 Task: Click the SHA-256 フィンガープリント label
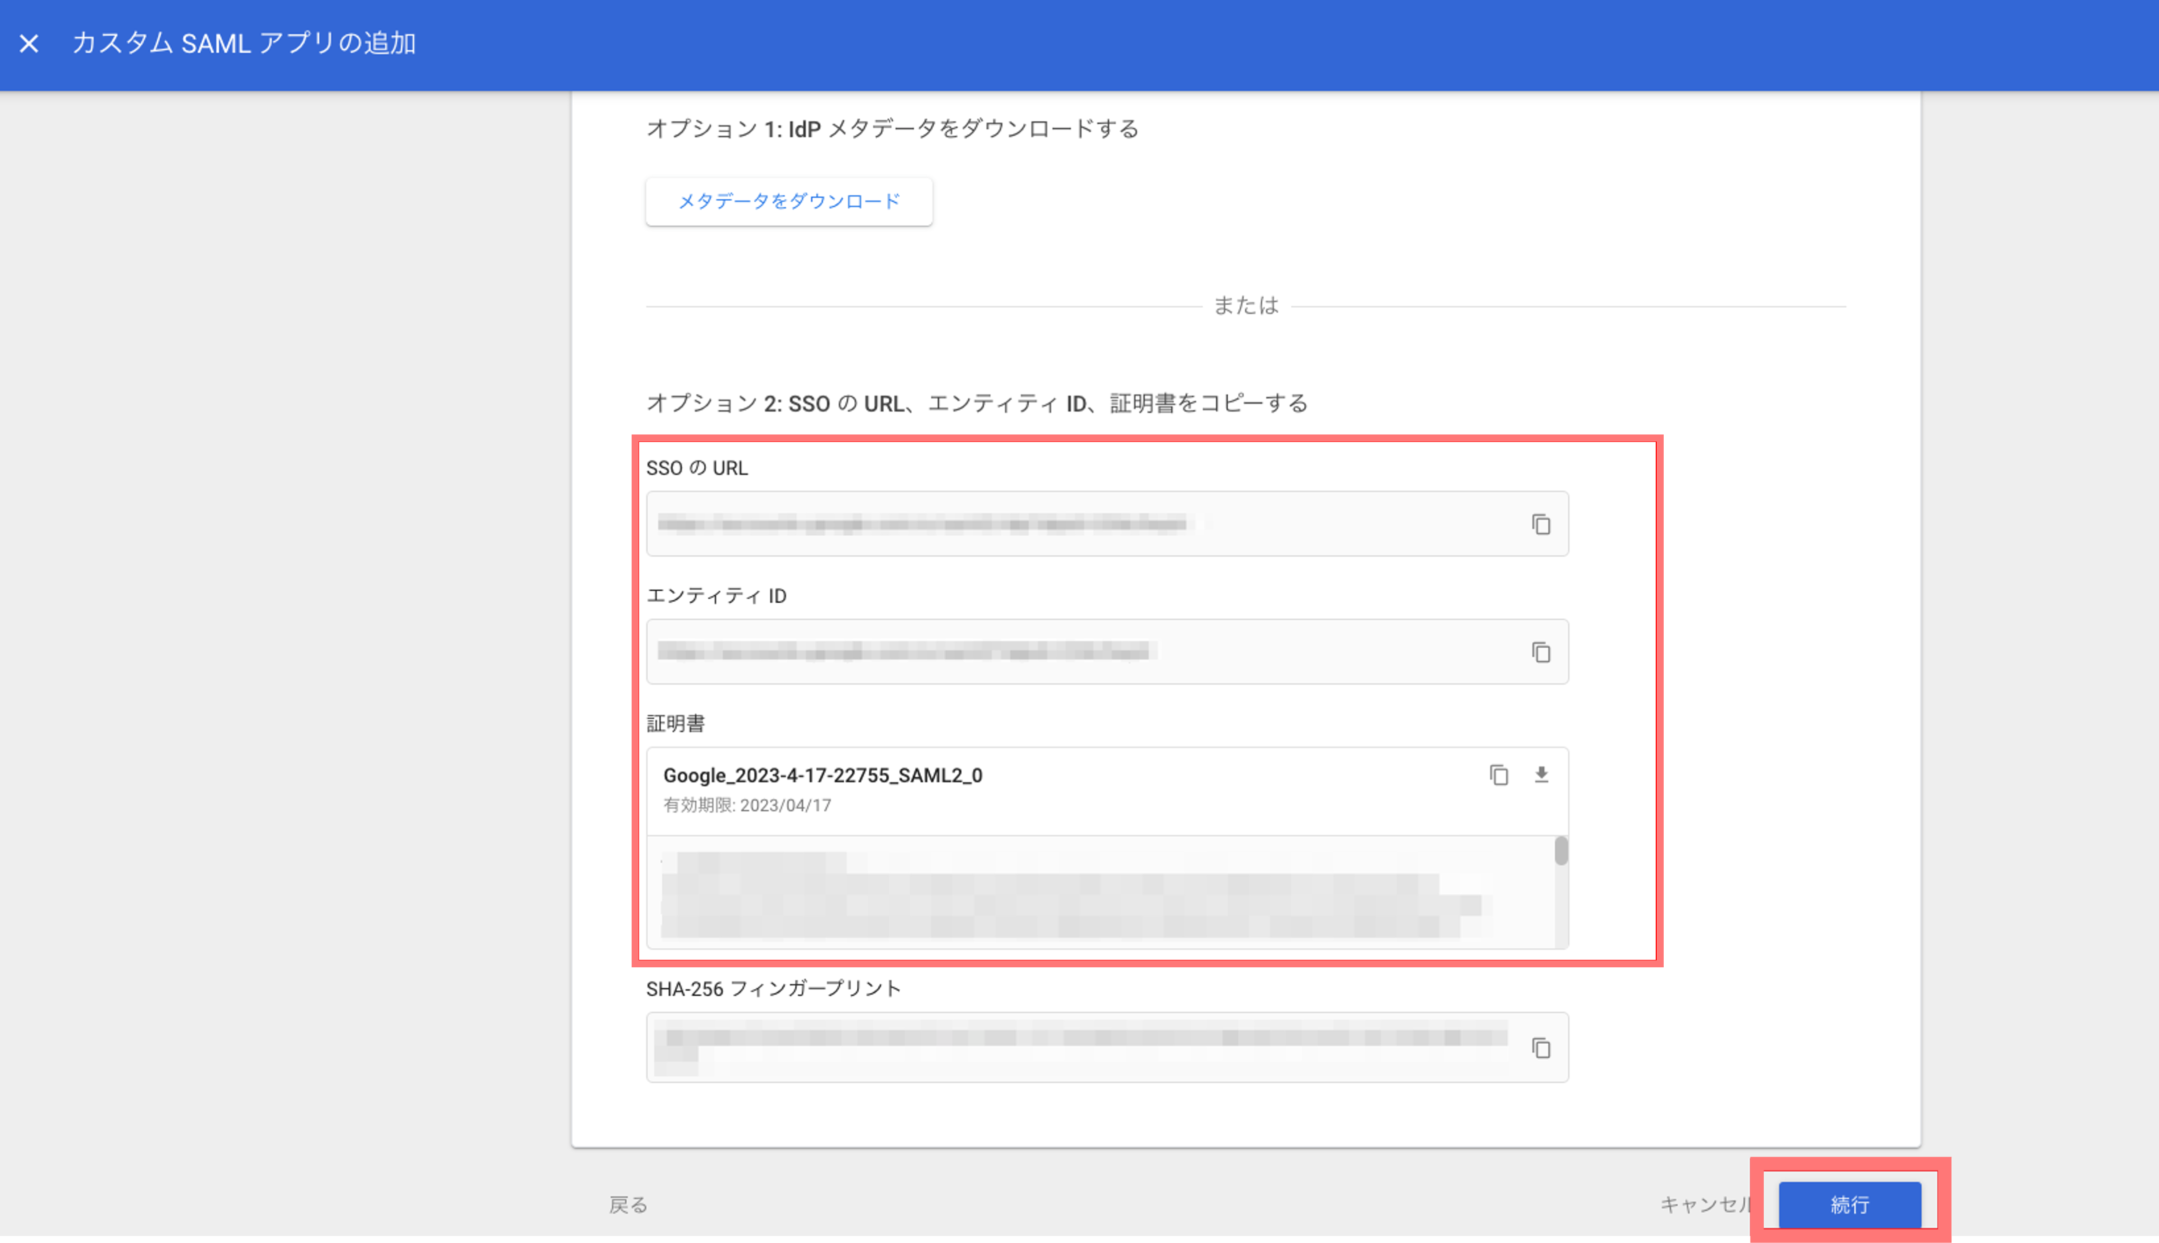click(773, 989)
